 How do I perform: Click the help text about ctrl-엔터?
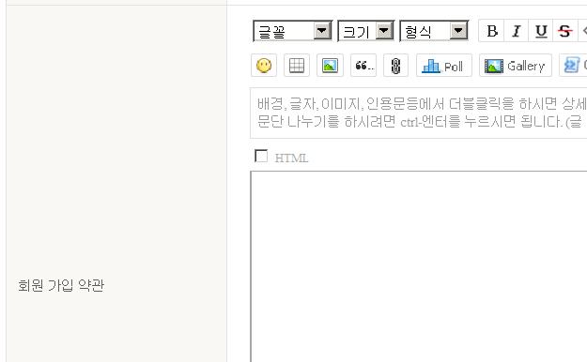420,122
